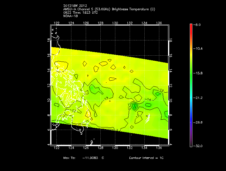Select the "-11.9083" maximum temperature value
Screen dimensions: 226x171
(90, 158)
